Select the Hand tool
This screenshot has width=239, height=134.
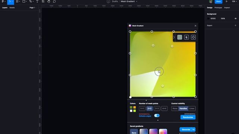49,1
